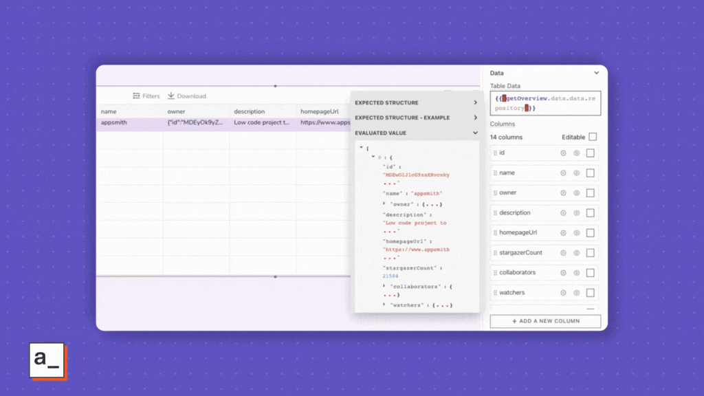
Task: Hide the homepageUrl column via eye icon
Action: point(577,233)
